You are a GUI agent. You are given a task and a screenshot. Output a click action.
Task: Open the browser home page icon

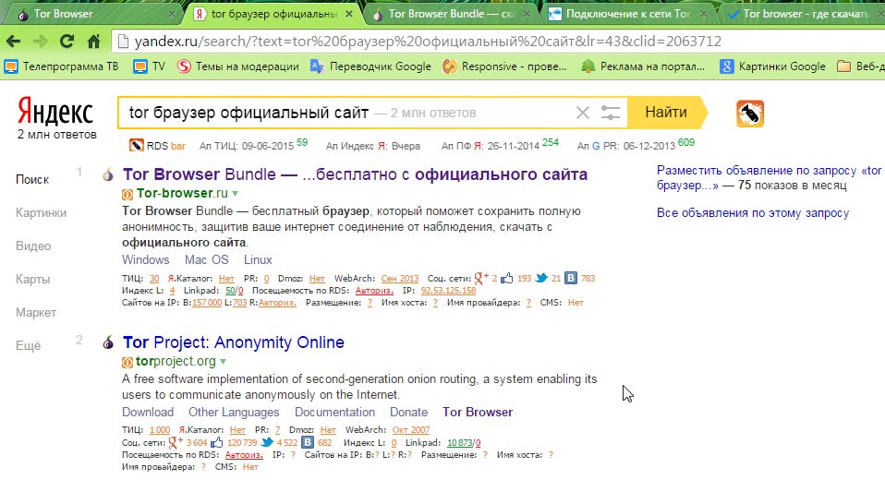click(93, 42)
